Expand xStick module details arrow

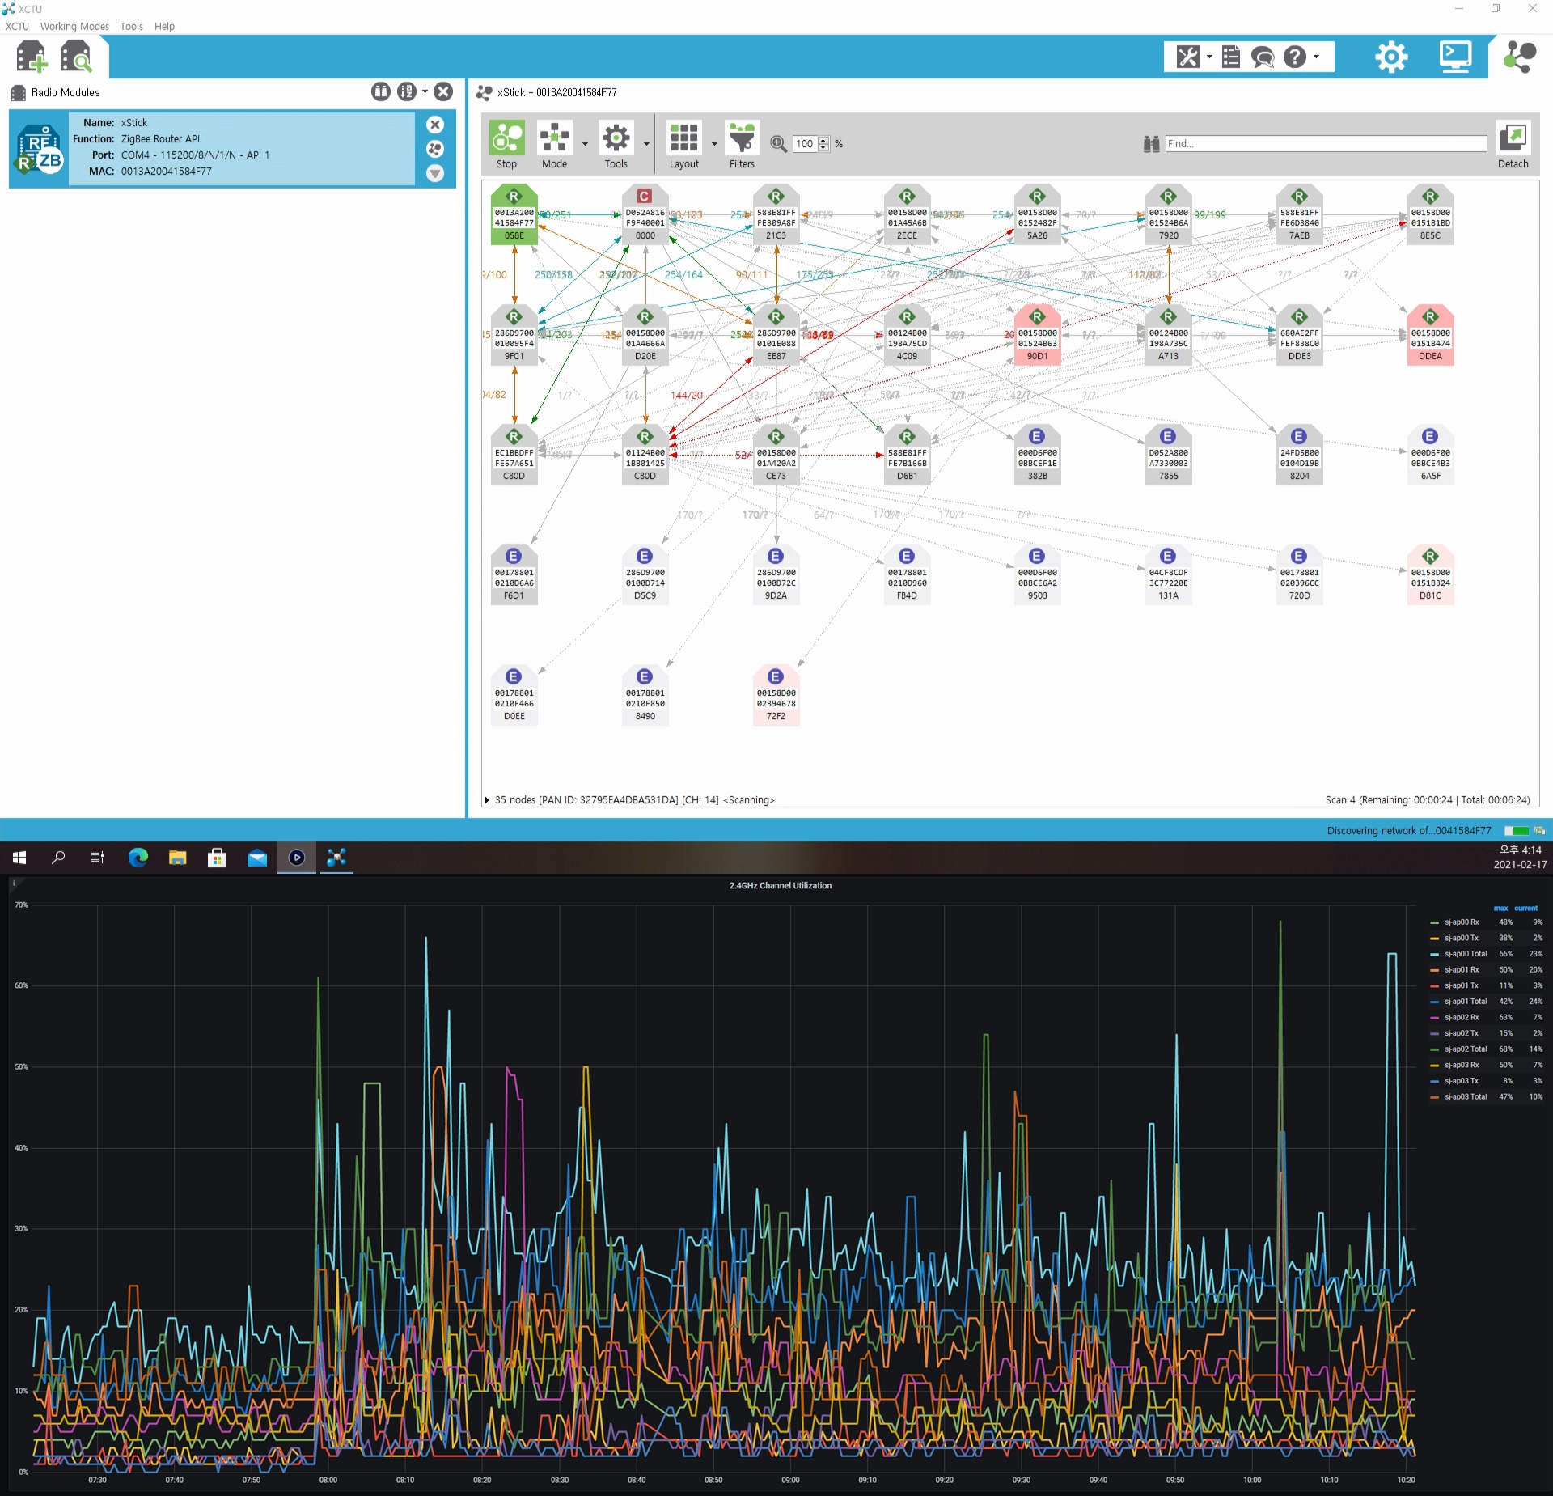point(435,173)
